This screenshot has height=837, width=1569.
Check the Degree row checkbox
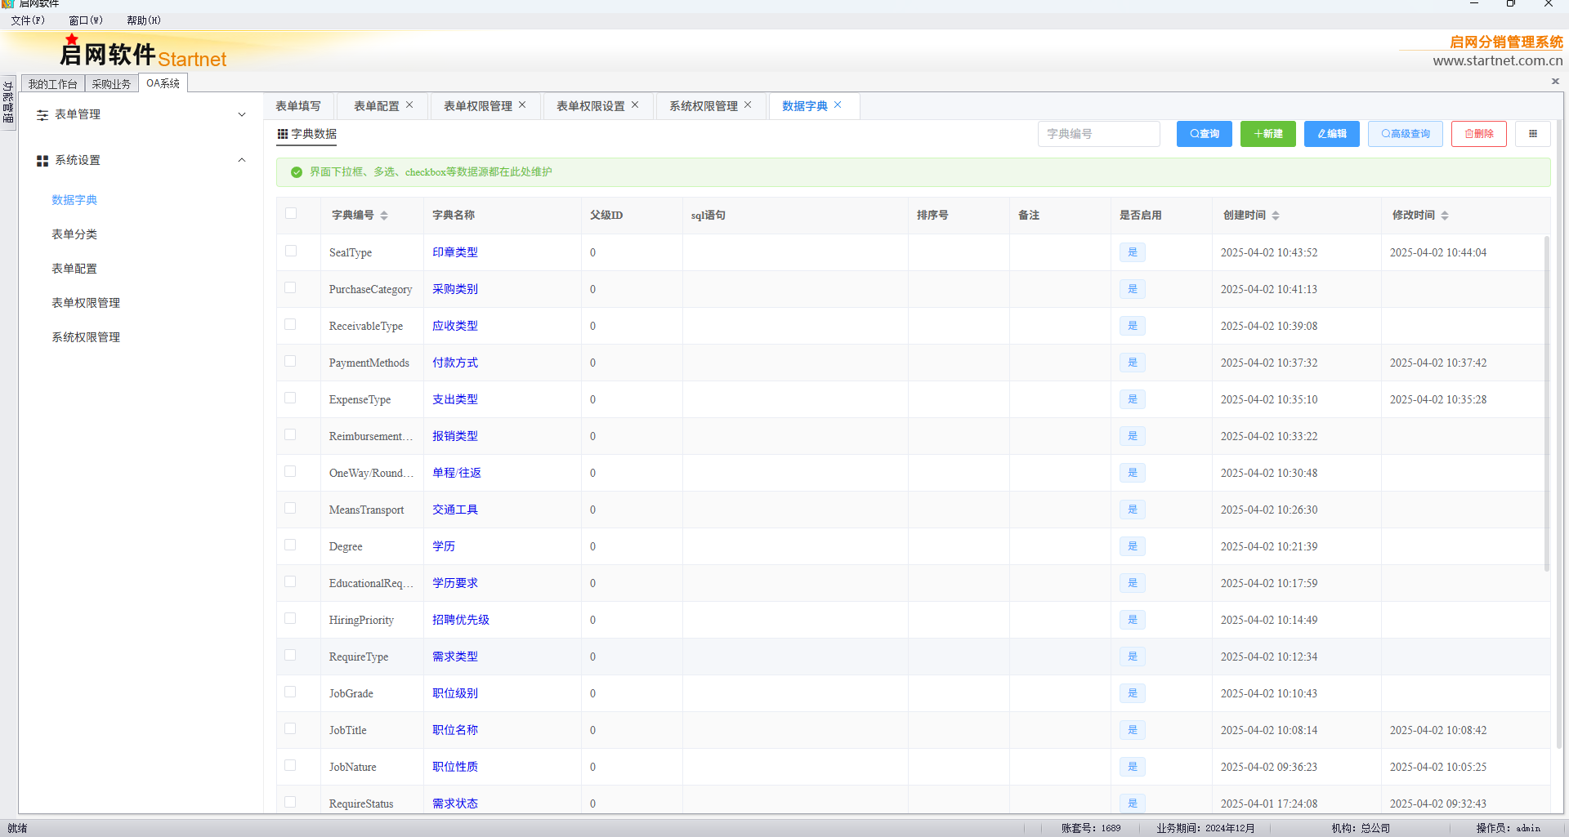click(291, 545)
